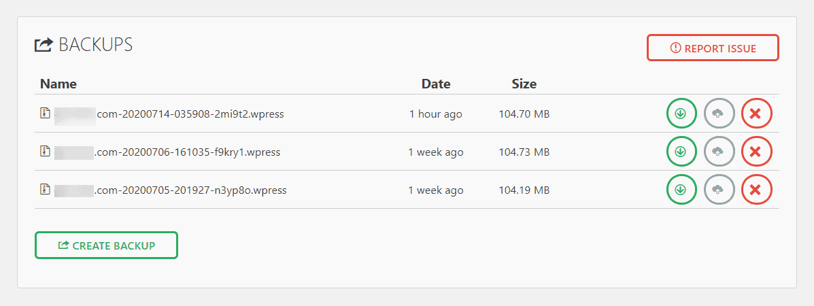Select the 2mi9t2.wpress backup filename
Screen dimensions: 814x306
(190, 114)
